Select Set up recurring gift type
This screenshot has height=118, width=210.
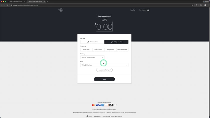[116, 42]
